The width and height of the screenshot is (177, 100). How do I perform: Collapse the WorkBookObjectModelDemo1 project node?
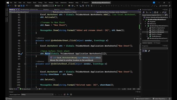pos(144,20)
